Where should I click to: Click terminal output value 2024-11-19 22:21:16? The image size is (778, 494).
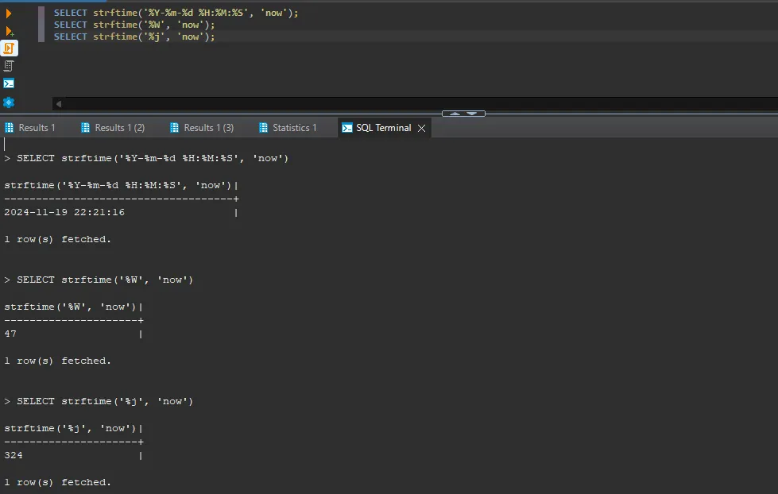pyautogui.click(x=64, y=212)
